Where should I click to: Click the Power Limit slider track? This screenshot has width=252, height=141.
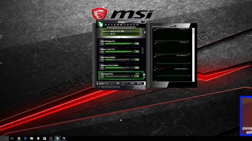click(118, 52)
